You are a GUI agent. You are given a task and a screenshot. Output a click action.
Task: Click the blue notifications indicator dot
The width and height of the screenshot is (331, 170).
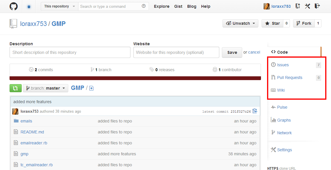(x=29, y=7)
